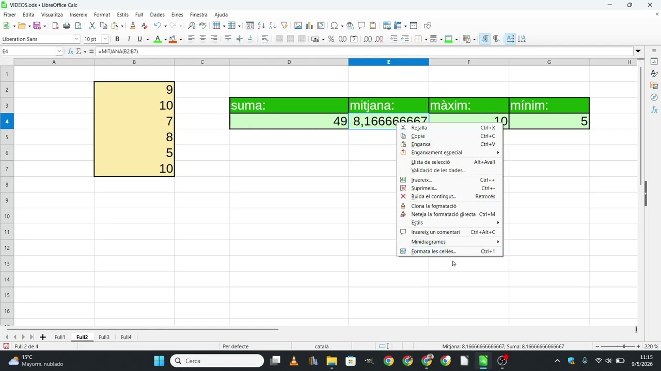
Task: Select Formata les cel·les entry
Action: tap(449, 251)
